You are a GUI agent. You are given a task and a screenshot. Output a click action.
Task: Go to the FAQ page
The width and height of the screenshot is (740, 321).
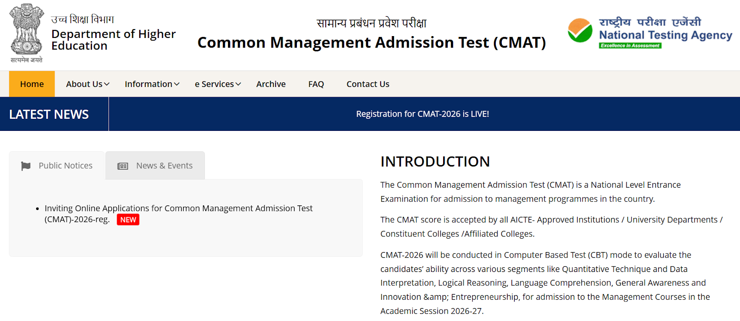pyautogui.click(x=315, y=84)
